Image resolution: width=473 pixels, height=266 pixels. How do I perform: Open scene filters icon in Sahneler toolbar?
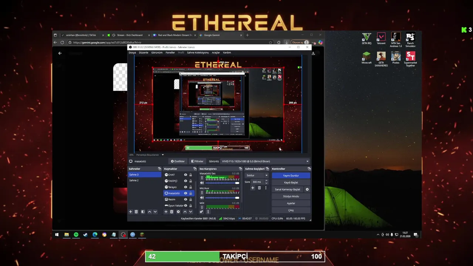tap(143, 212)
